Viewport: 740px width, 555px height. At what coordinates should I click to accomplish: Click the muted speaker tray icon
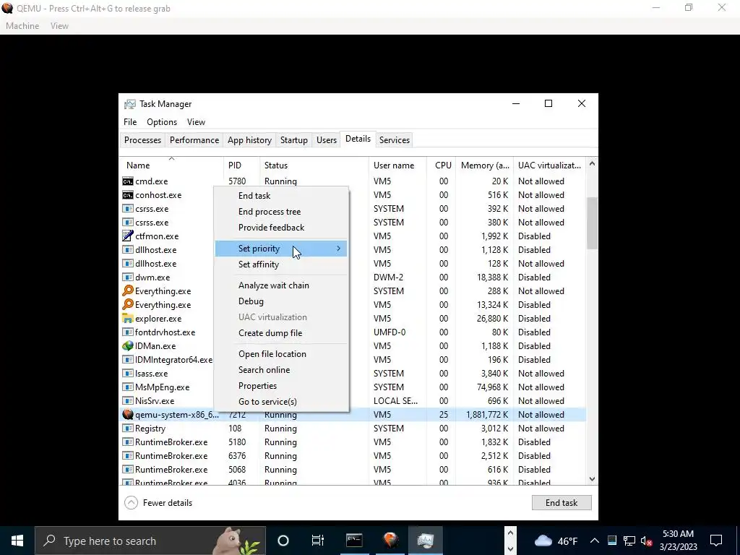click(647, 541)
